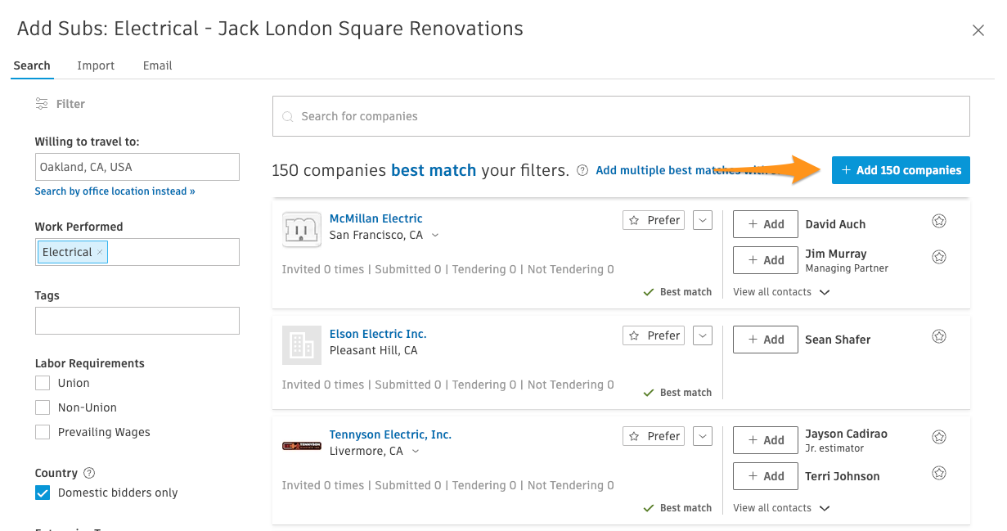
Task: Switch to the Email tab
Action: click(157, 65)
